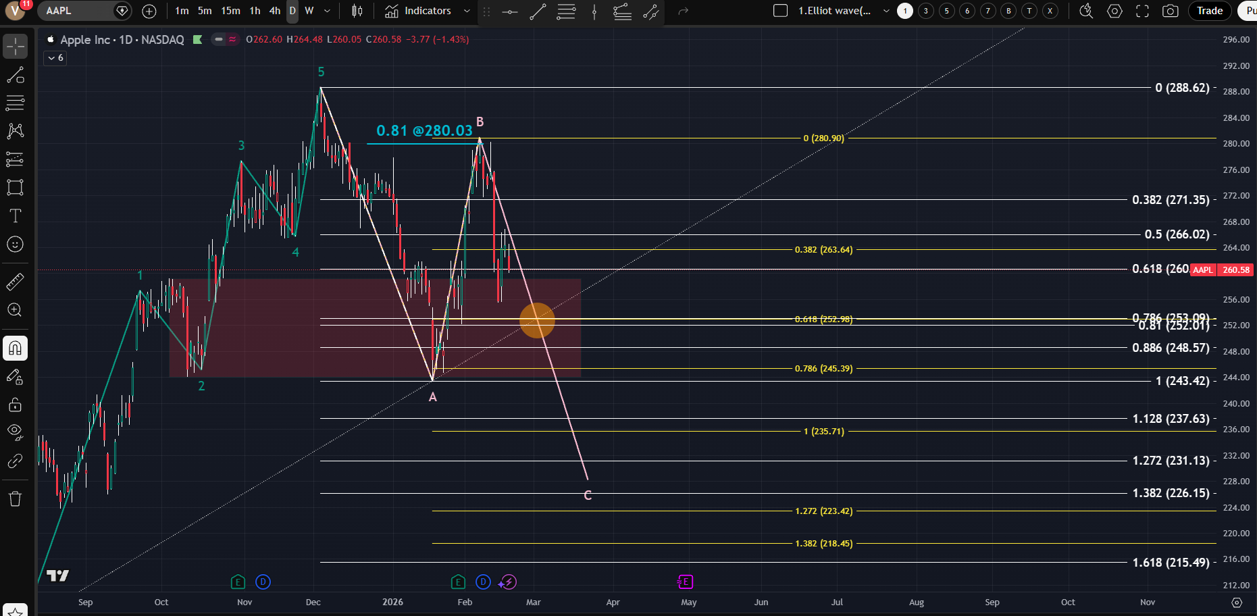This screenshot has height=616, width=1257.
Task: Switch to the weekly W timeframe
Action: click(x=309, y=11)
